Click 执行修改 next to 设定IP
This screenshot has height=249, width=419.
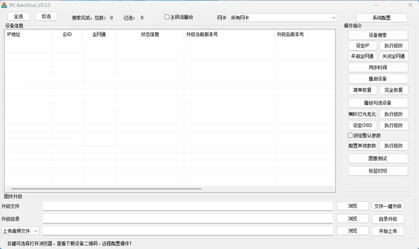[393, 46]
